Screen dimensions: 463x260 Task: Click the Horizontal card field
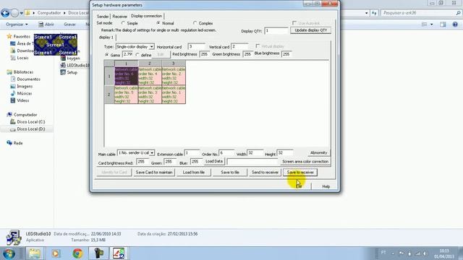[x=196, y=46]
